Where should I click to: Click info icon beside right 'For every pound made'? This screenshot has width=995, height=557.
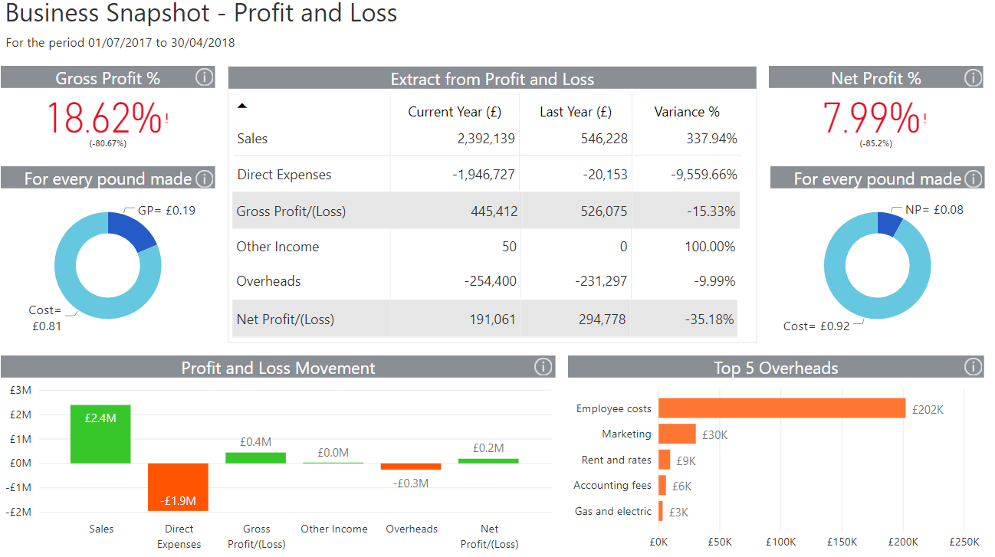coord(972,179)
